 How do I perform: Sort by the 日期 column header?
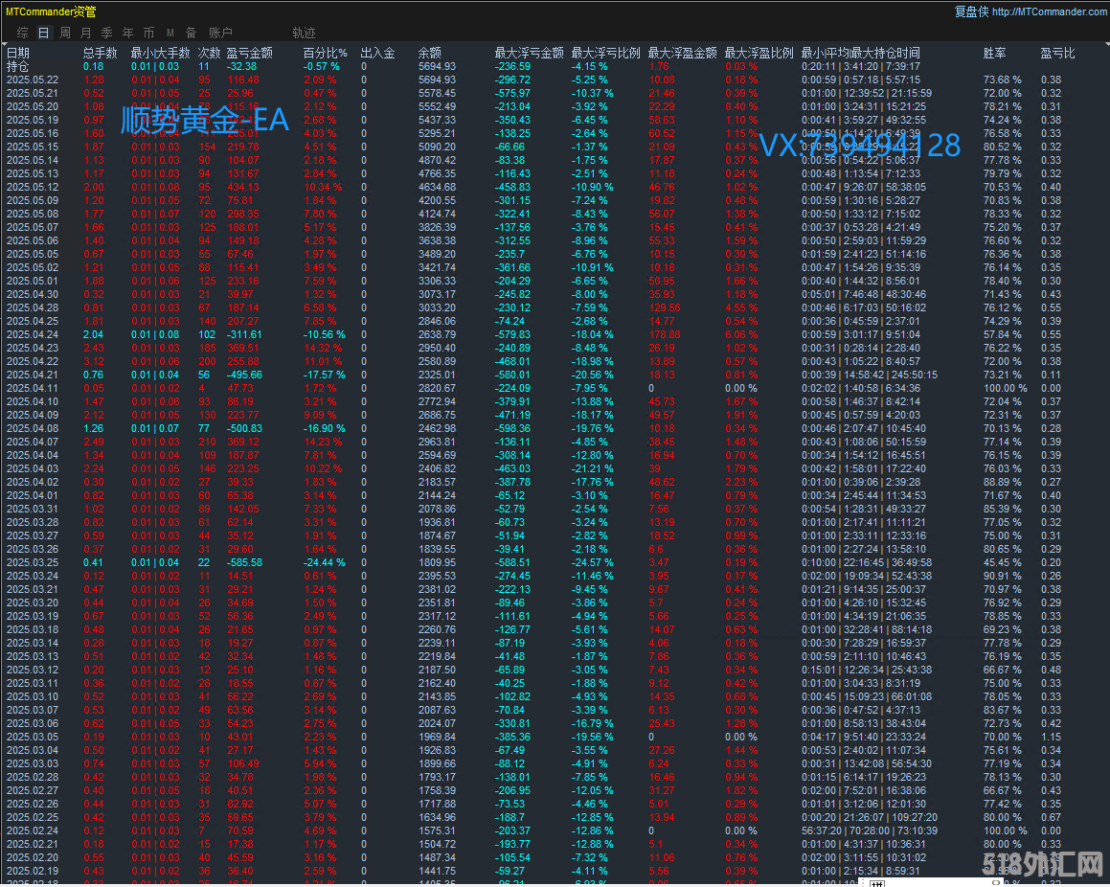click(x=18, y=54)
